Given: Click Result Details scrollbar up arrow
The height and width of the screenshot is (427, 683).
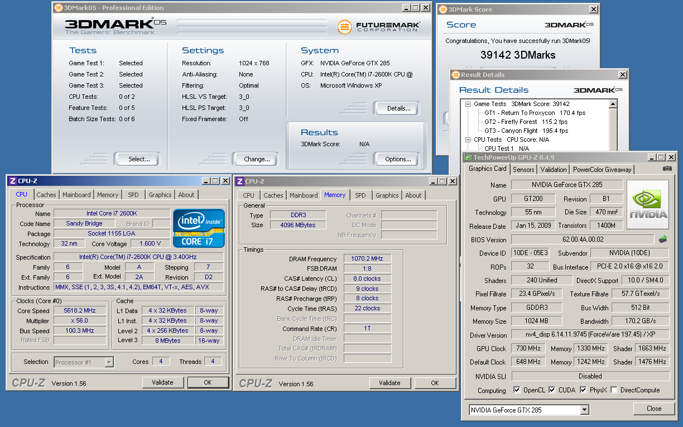Looking at the screenshot, I should click(613, 104).
